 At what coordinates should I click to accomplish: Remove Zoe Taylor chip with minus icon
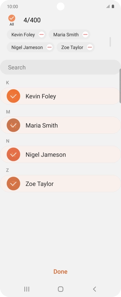tap(90, 47)
